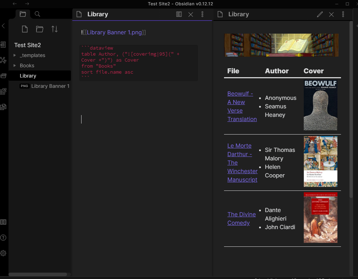Create a new note
Screen dimensions: 358x279
[x=25, y=29]
